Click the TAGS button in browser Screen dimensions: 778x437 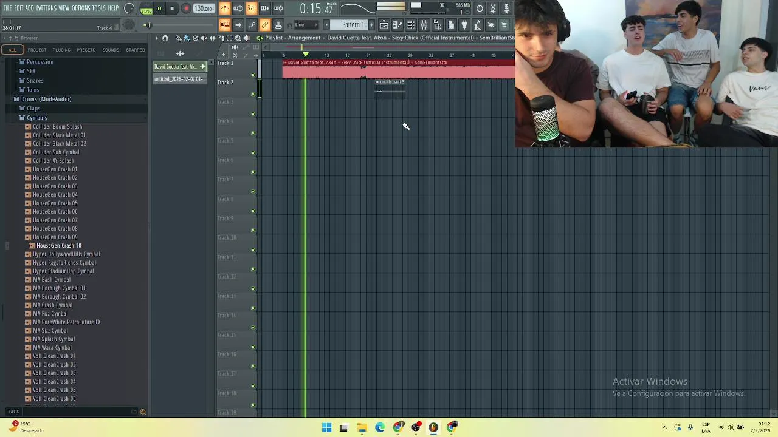13,412
